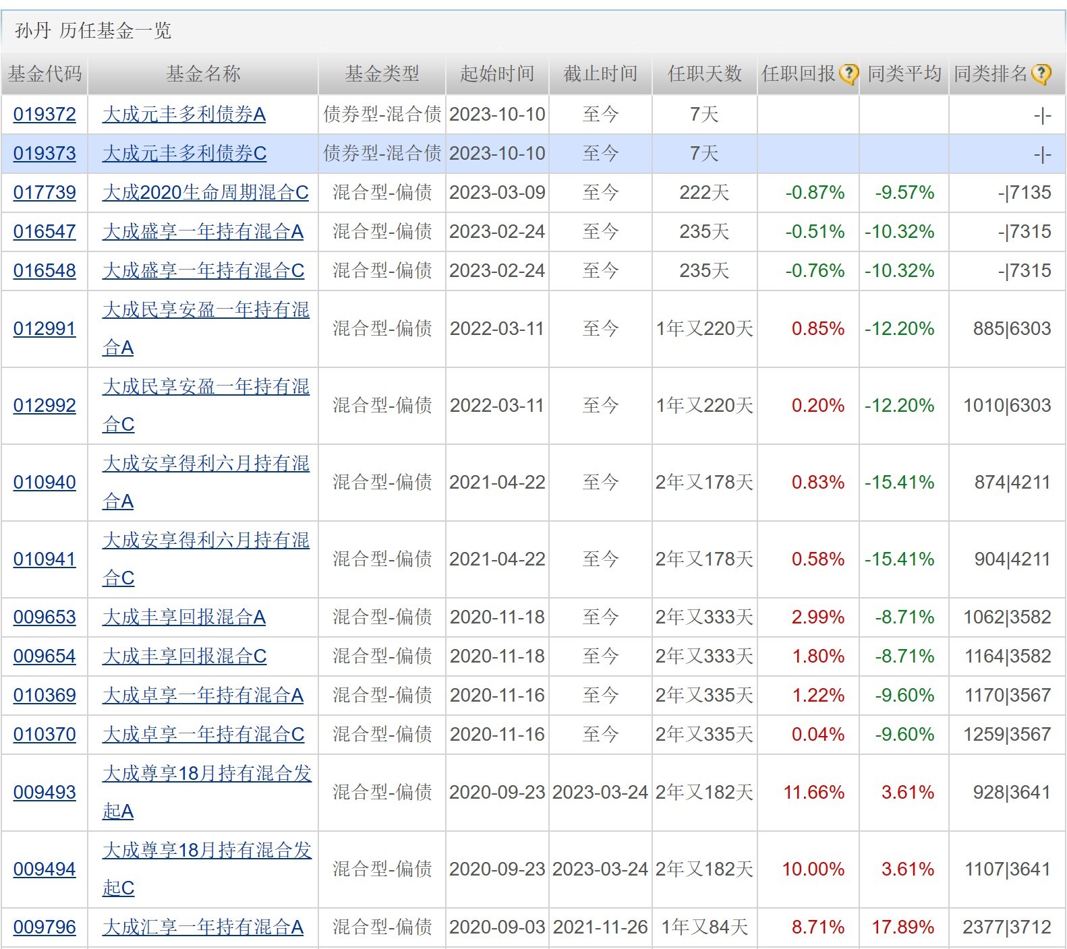1067x949 pixels.
Task: Open fund code 019373 link
Action: (x=45, y=154)
